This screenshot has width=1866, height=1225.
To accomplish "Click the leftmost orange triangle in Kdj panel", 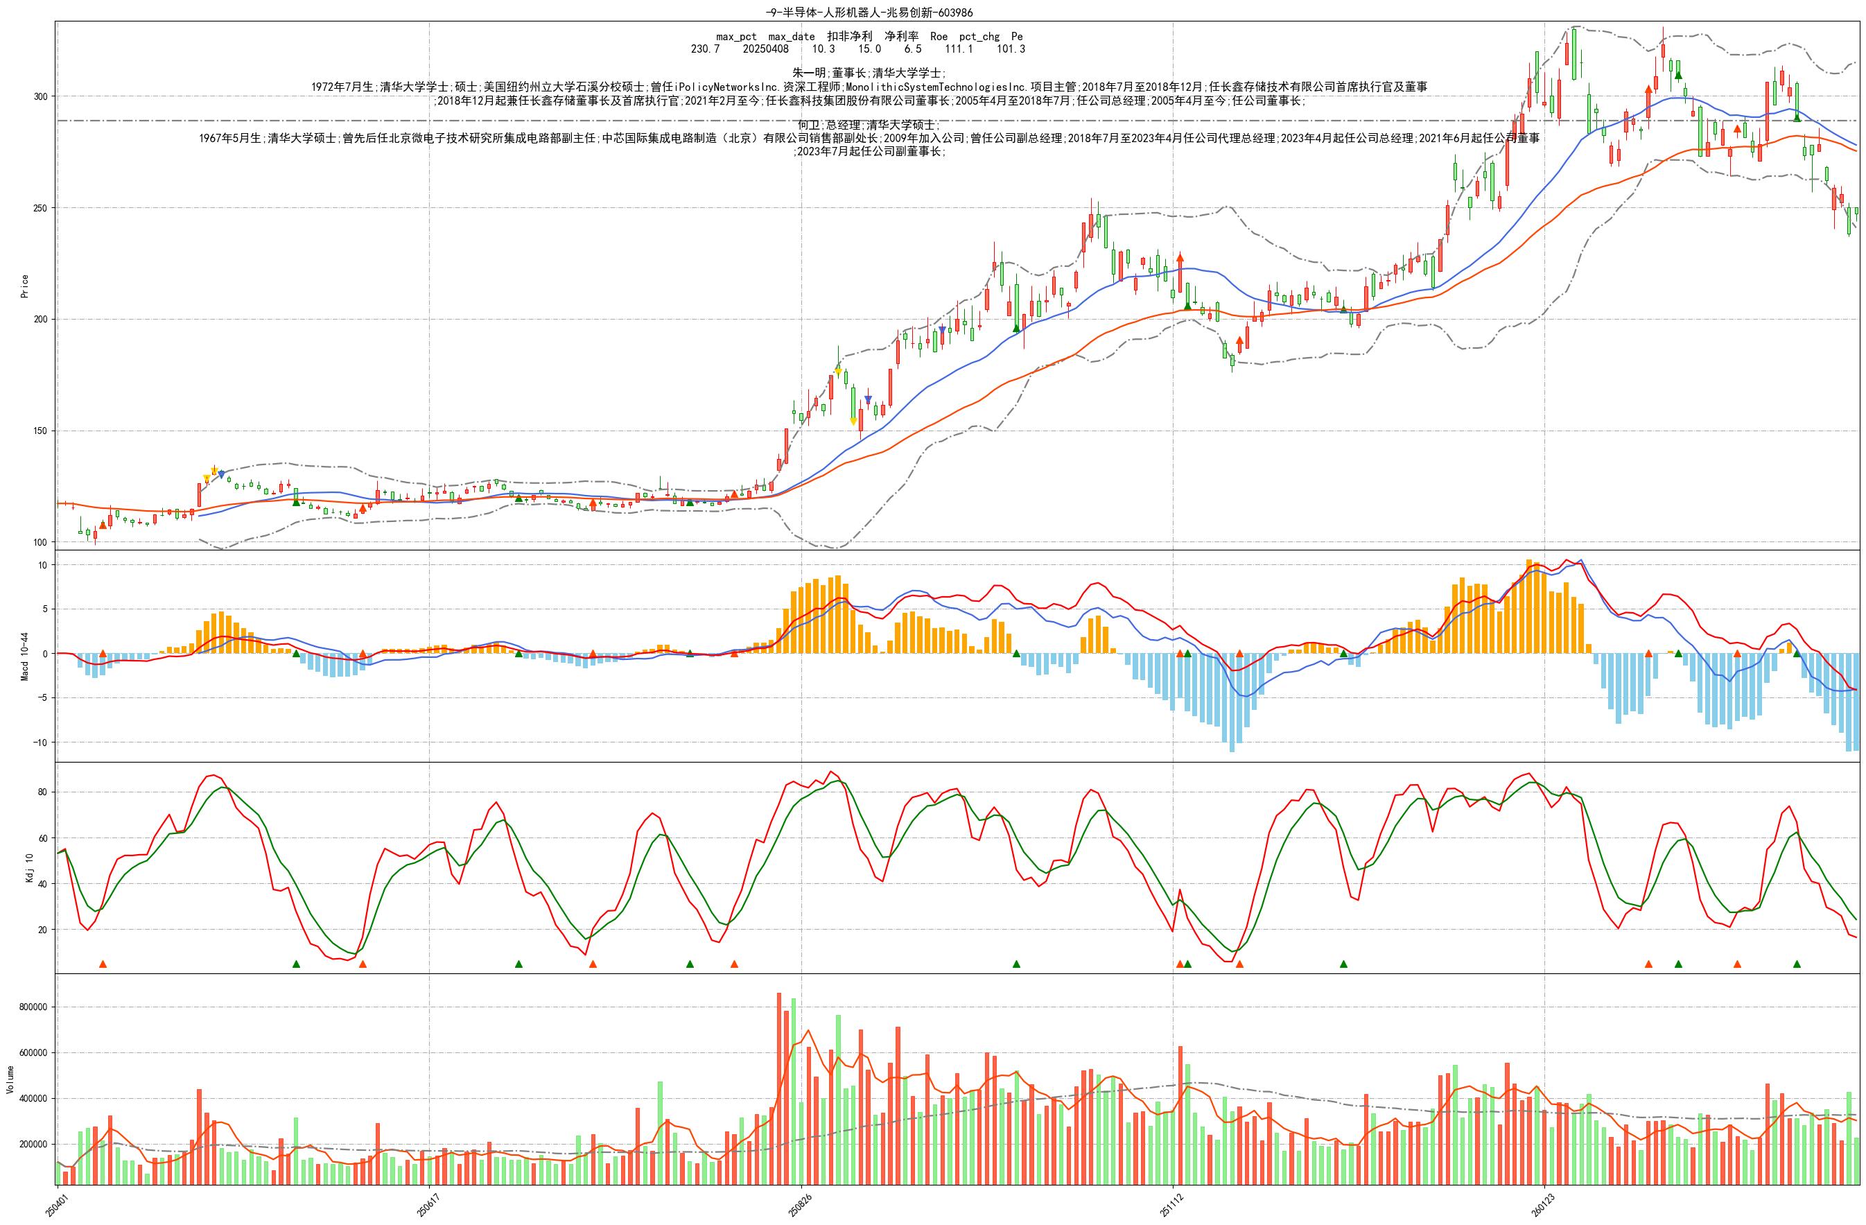I will pyautogui.click(x=103, y=964).
